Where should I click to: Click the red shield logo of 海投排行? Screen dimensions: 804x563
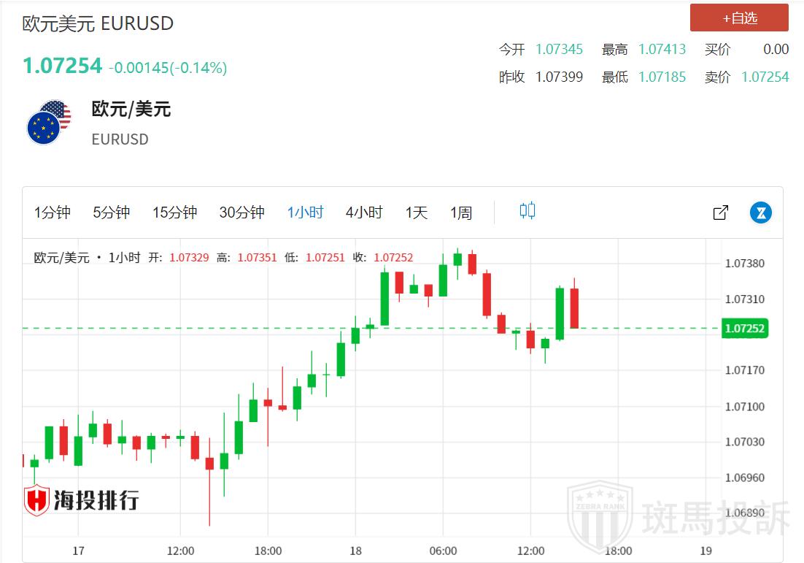36,501
